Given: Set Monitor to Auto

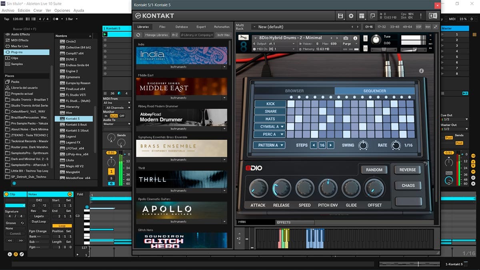Looking at the screenshot, I should (114, 116).
